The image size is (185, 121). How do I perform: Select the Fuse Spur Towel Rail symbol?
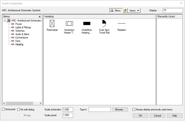[x=104, y=23]
